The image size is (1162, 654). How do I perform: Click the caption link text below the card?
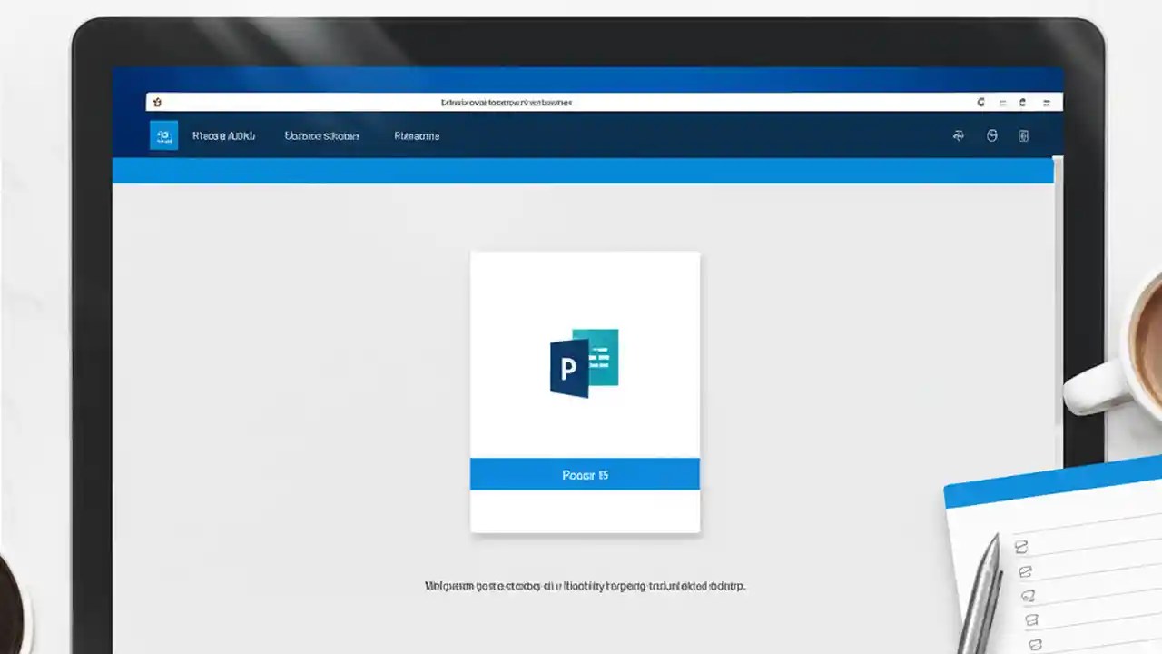coord(585,586)
